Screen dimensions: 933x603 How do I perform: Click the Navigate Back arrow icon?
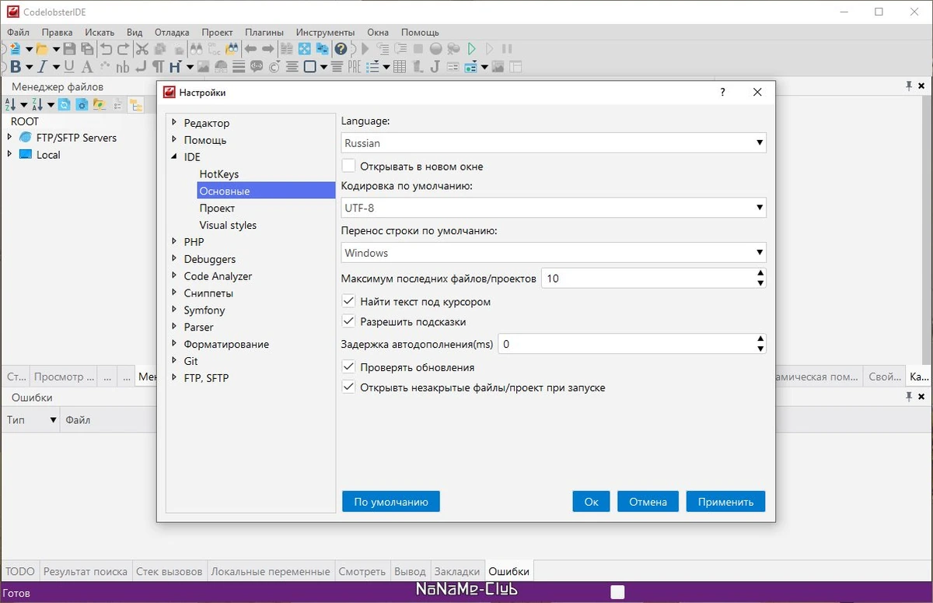pos(251,48)
